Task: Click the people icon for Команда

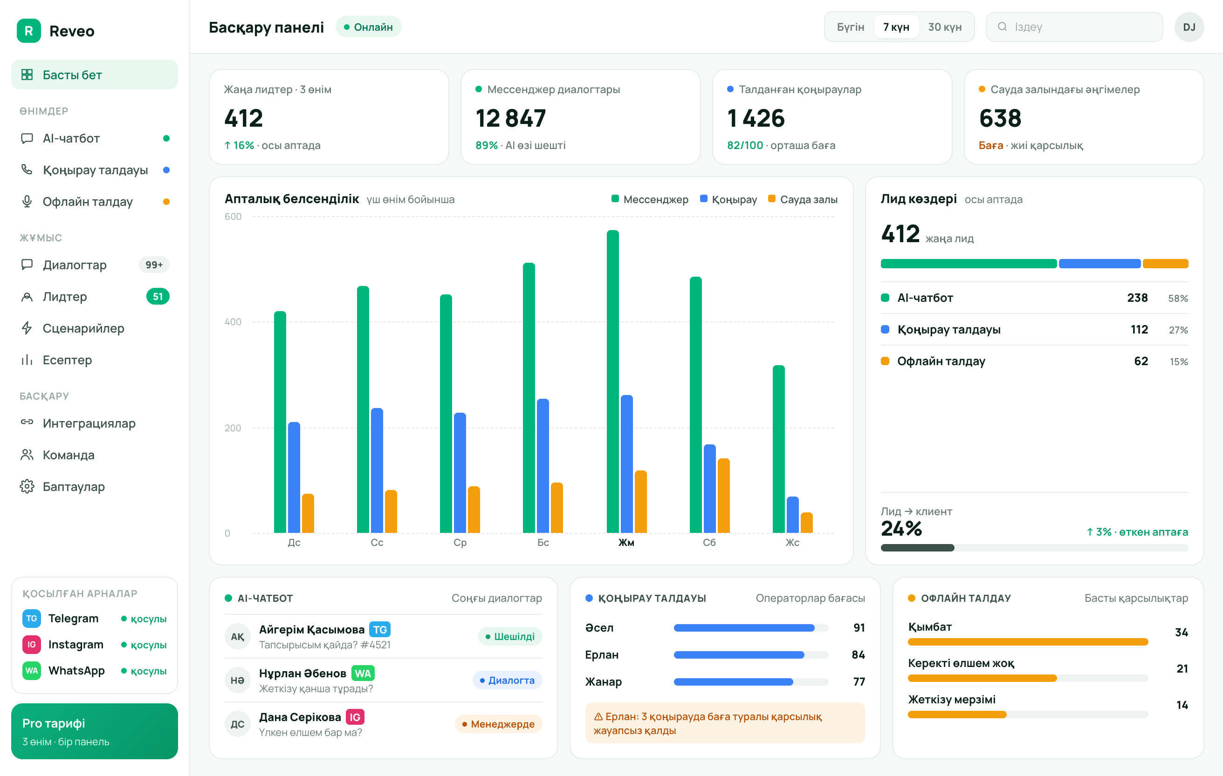Action: (x=27, y=455)
